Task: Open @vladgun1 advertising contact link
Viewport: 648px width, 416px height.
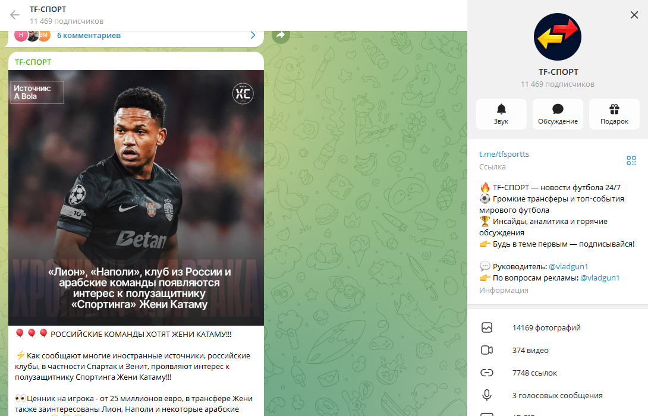Action: click(600, 278)
